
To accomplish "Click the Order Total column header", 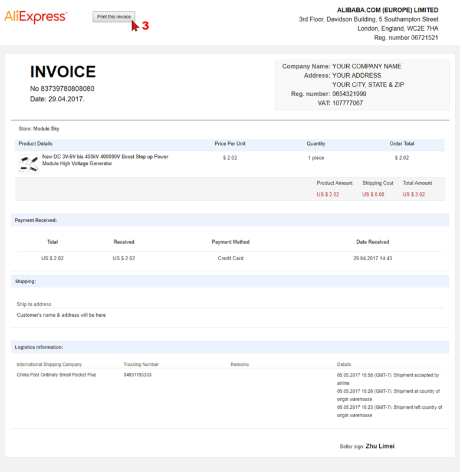I will 402,143.
